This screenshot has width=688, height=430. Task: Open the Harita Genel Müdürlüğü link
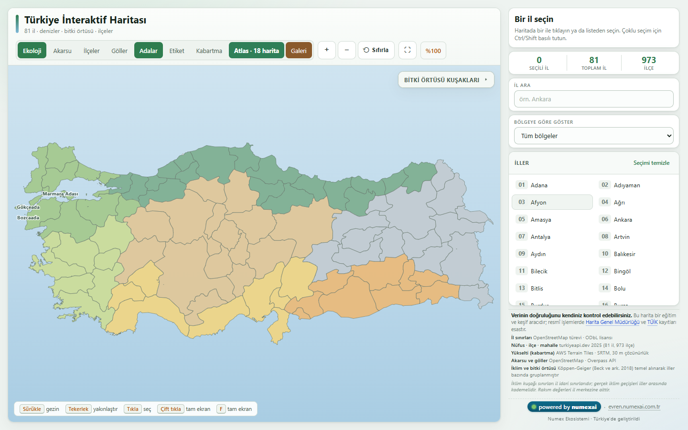coord(613,322)
